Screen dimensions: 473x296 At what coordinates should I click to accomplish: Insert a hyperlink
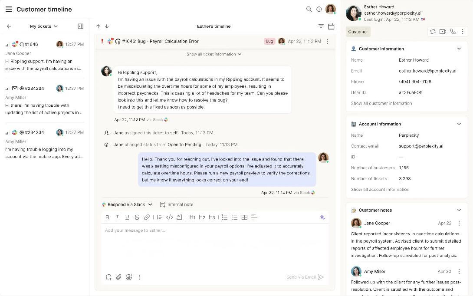click(147, 217)
